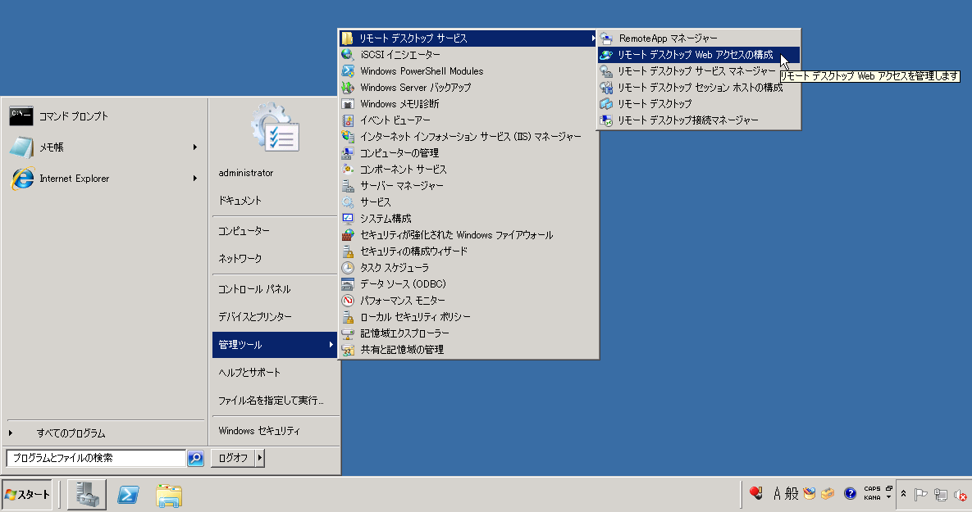This screenshot has width=972, height=512.
Task: Click タスク スケジューラ clock icon
Action: pos(348,268)
